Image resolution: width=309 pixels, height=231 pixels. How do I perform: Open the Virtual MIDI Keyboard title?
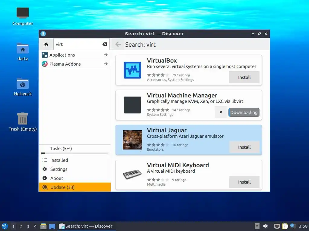click(x=178, y=165)
